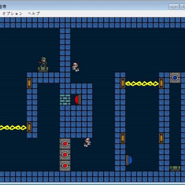This screenshot has width=185, height=185.
Task: Click the yellow electric beam on the left
Action: [13, 128]
